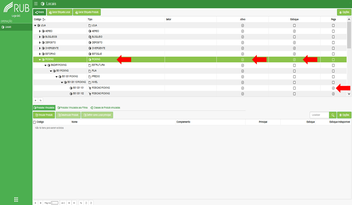The image size is (352, 205).
Task: Open the apps grid icon in sidebar
Action: click(16, 200)
